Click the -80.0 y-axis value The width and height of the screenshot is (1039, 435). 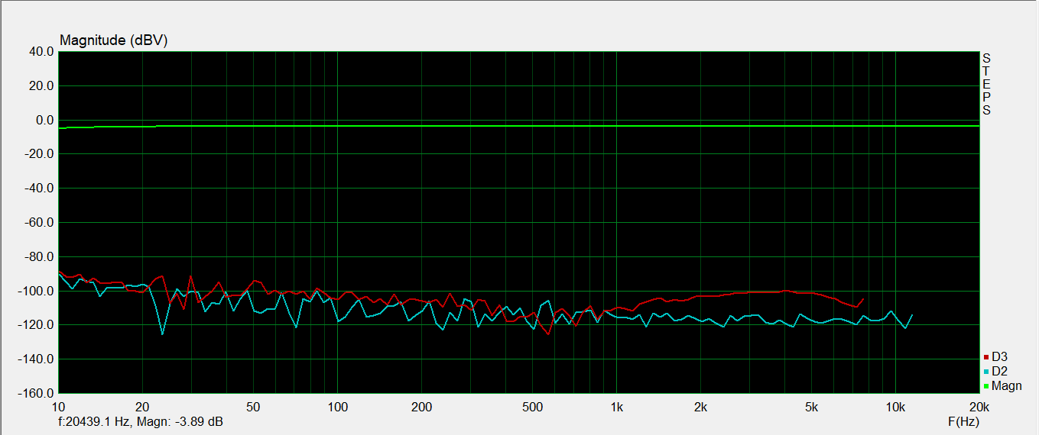pyautogui.click(x=38, y=257)
